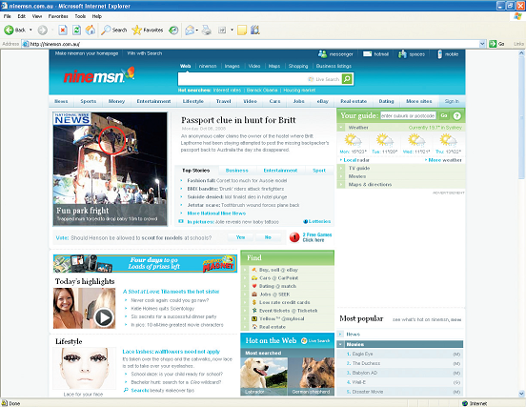Open the Favorites menu
The image size is (526, 407).
(x=58, y=16)
